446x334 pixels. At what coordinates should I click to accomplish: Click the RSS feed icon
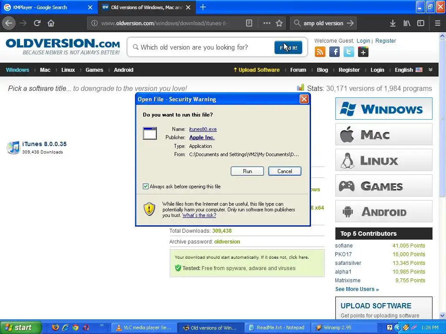click(x=320, y=52)
